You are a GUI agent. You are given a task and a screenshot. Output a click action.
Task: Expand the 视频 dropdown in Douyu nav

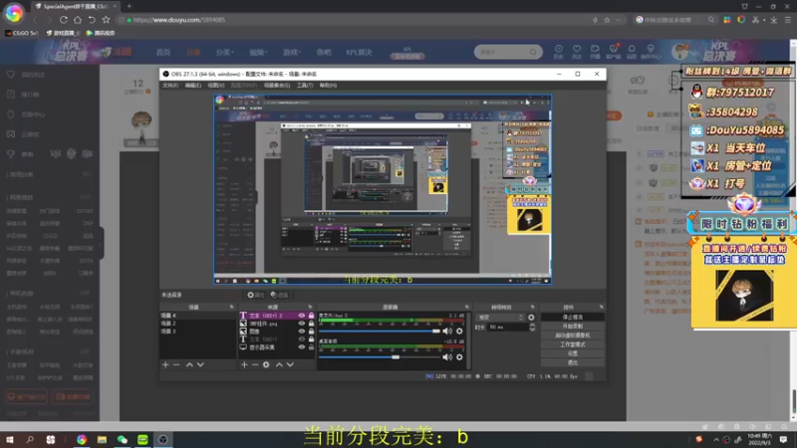click(x=258, y=53)
